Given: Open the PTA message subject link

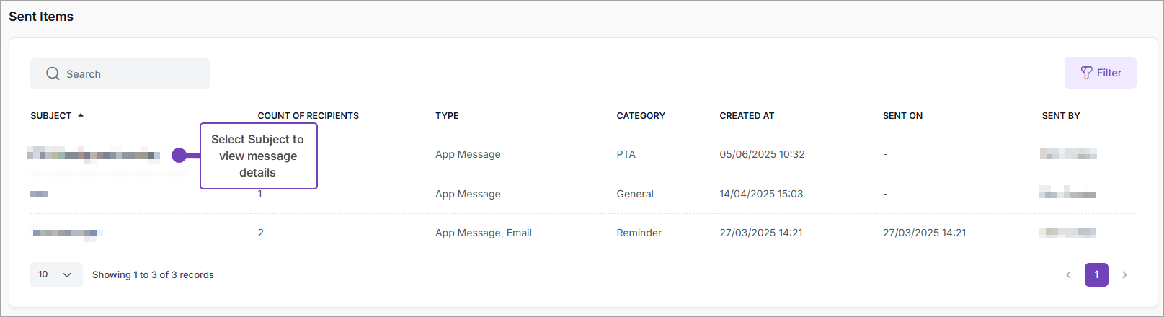Looking at the screenshot, I should pyautogui.click(x=93, y=154).
